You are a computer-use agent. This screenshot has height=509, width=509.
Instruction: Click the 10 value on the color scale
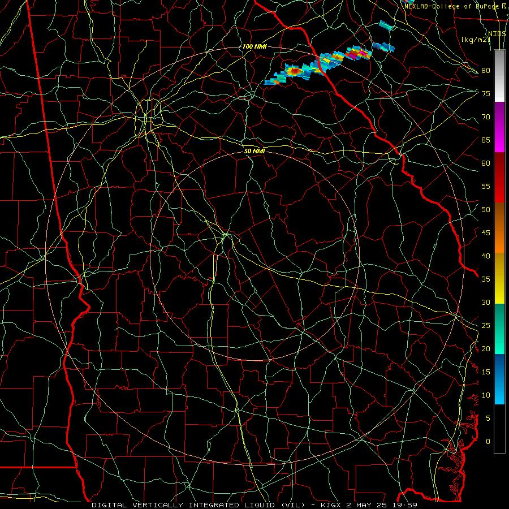coord(486,395)
